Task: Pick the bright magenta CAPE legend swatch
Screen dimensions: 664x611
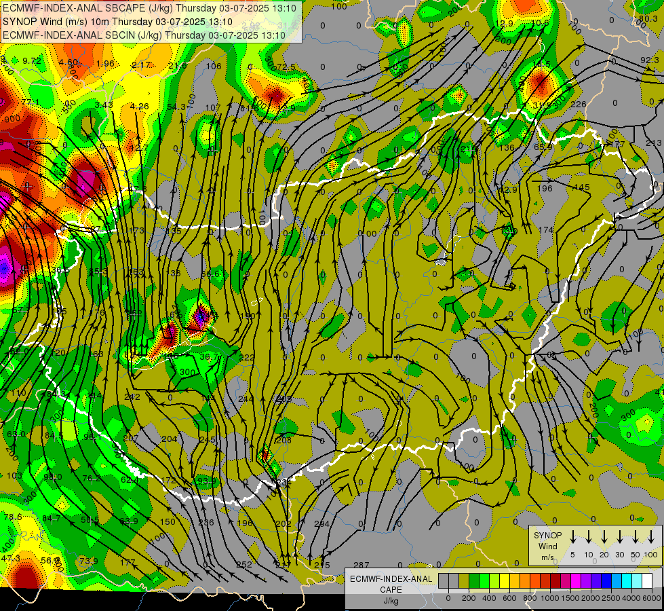Action: [x=576, y=581]
